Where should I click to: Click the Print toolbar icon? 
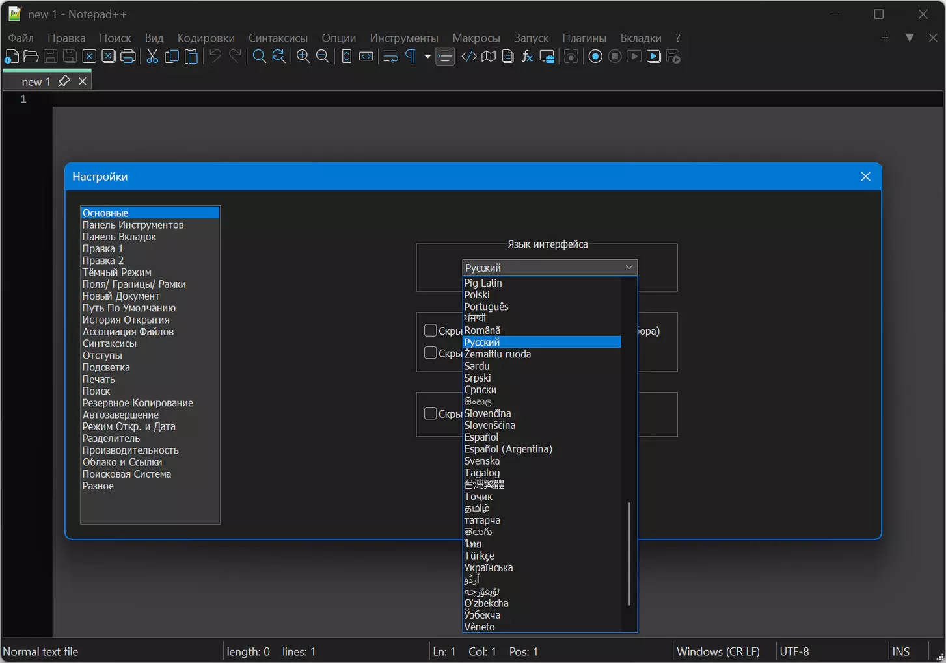pyautogui.click(x=128, y=57)
